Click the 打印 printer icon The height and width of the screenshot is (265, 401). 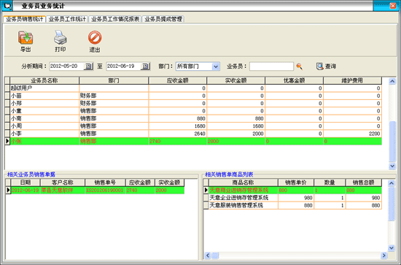[x=61, y=38]
